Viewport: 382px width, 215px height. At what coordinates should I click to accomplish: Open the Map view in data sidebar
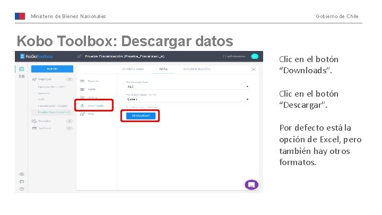[87, 114]
